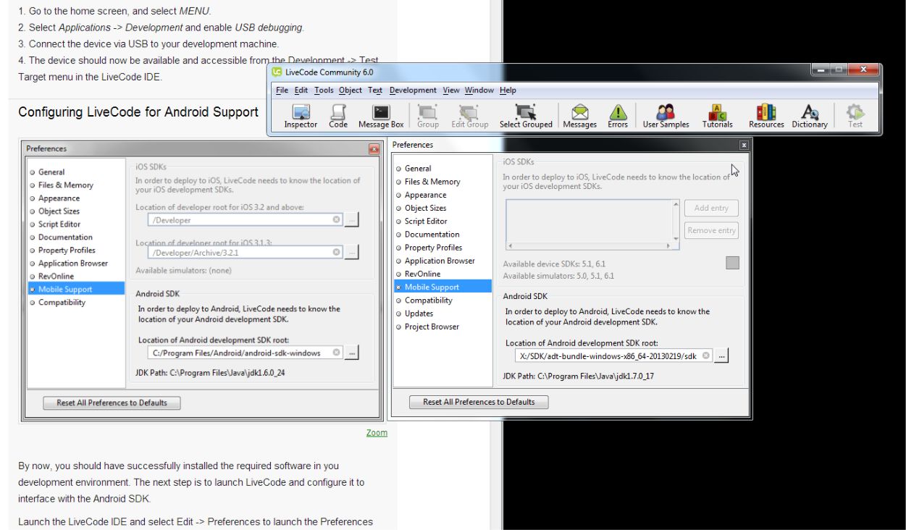Click the Zoom link below the image
Viewport: 906px width, 530px height.
(377, 433)
